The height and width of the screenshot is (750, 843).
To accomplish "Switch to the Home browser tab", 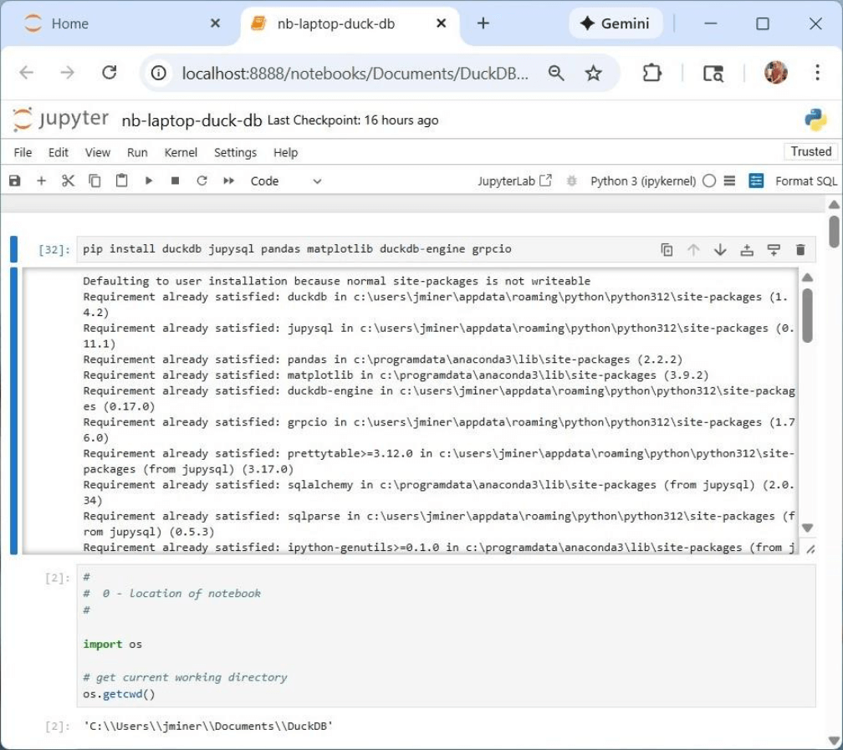I will pyautogui.click(x=70, y=23).
